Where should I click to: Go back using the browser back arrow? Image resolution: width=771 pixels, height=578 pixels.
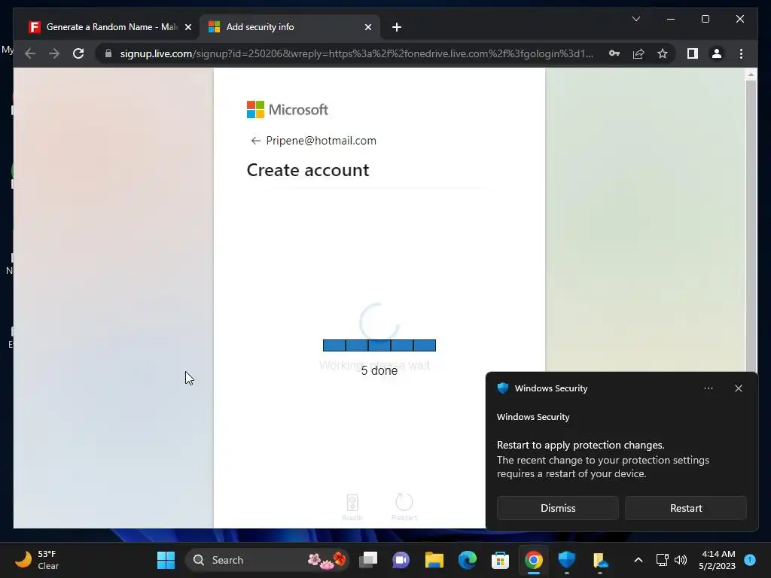tap(30, 53)
